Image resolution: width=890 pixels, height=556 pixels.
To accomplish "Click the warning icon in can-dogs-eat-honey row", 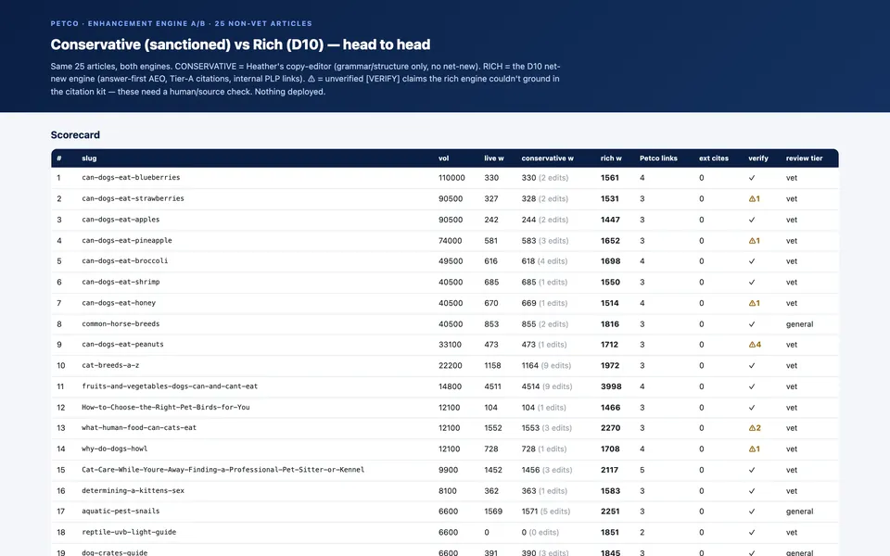I will 754,303.
